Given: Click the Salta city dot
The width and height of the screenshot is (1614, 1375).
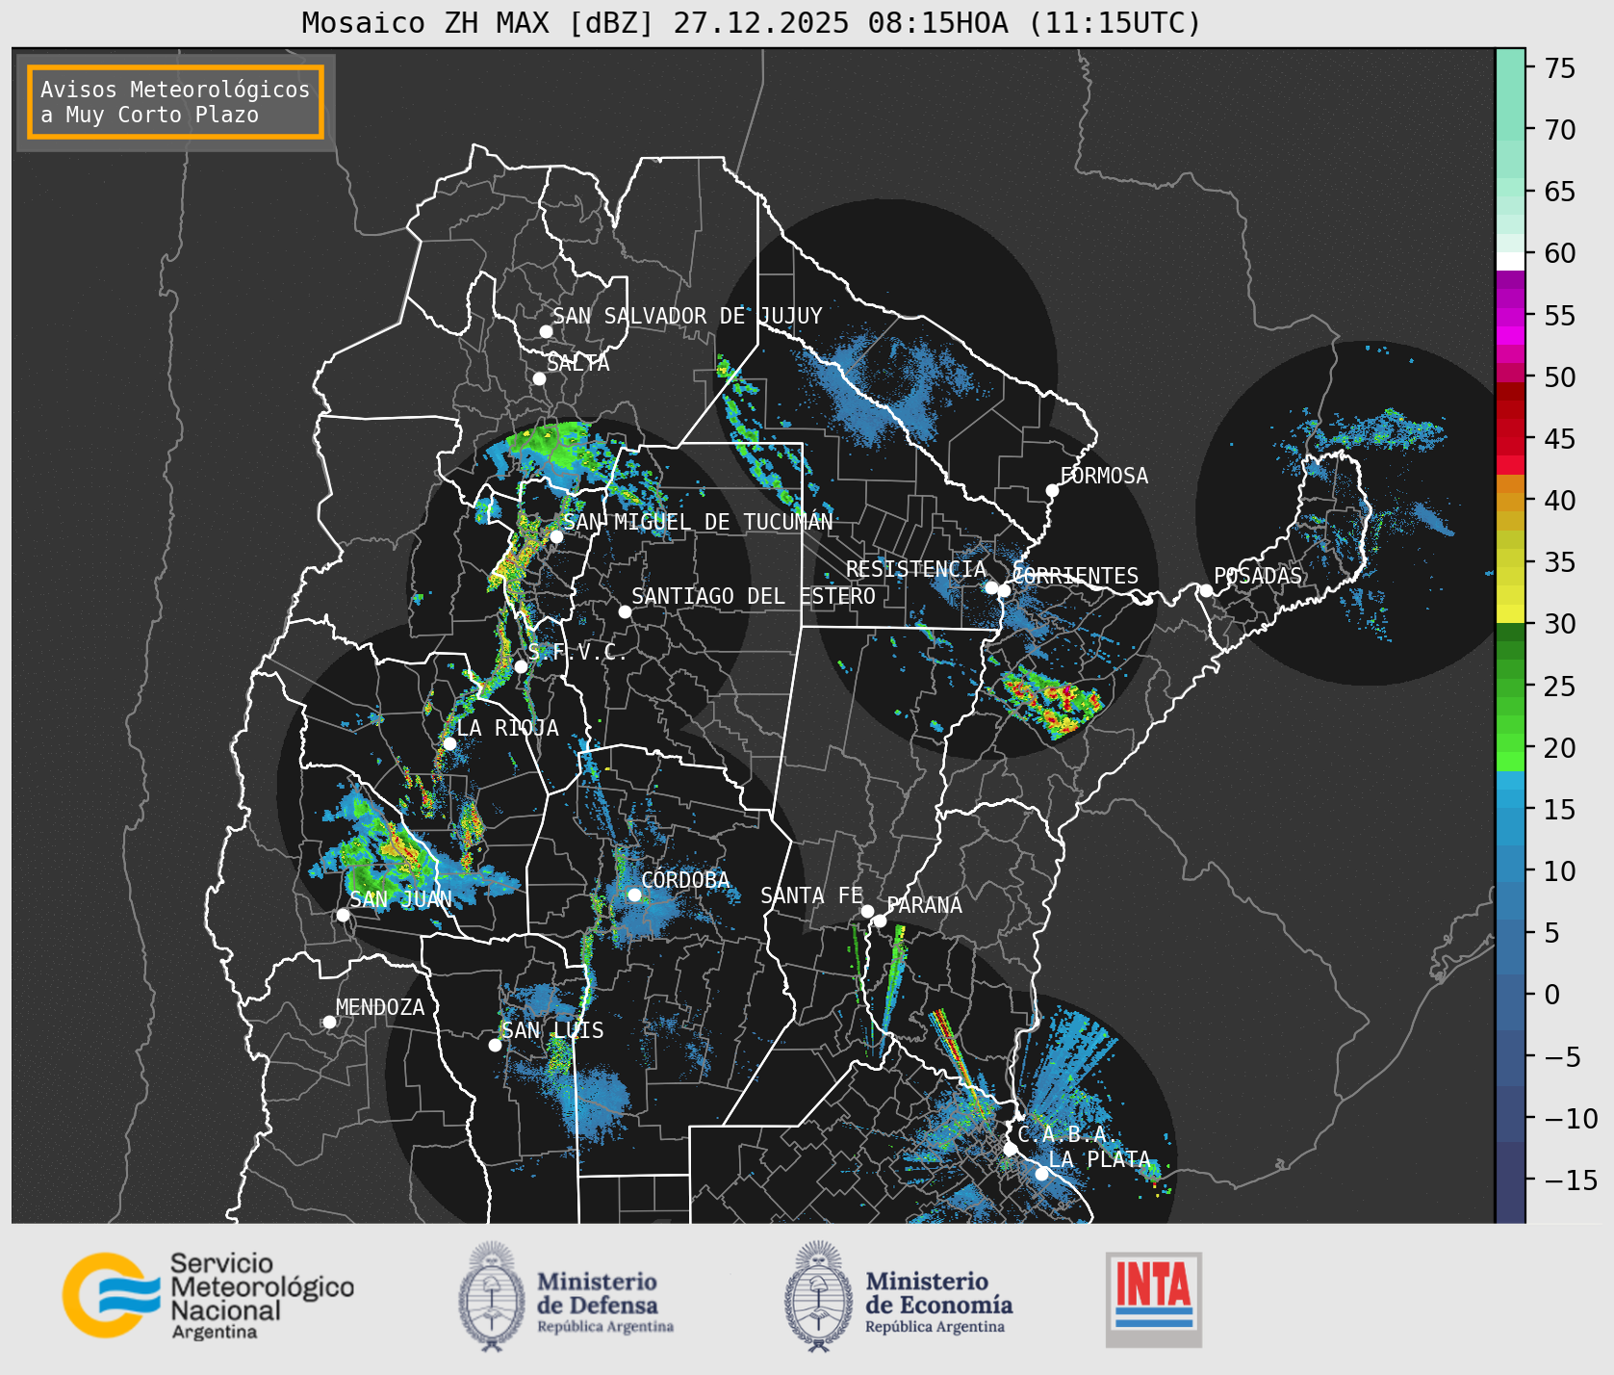Looking at the screenshot, I should point(540,378).
